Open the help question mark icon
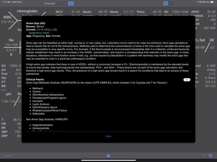 tap(204, 156)
